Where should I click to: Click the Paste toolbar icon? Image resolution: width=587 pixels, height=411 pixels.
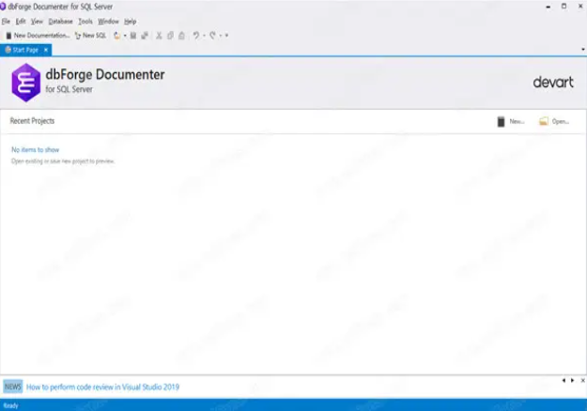pyautogui.click(x=181, y=36)
